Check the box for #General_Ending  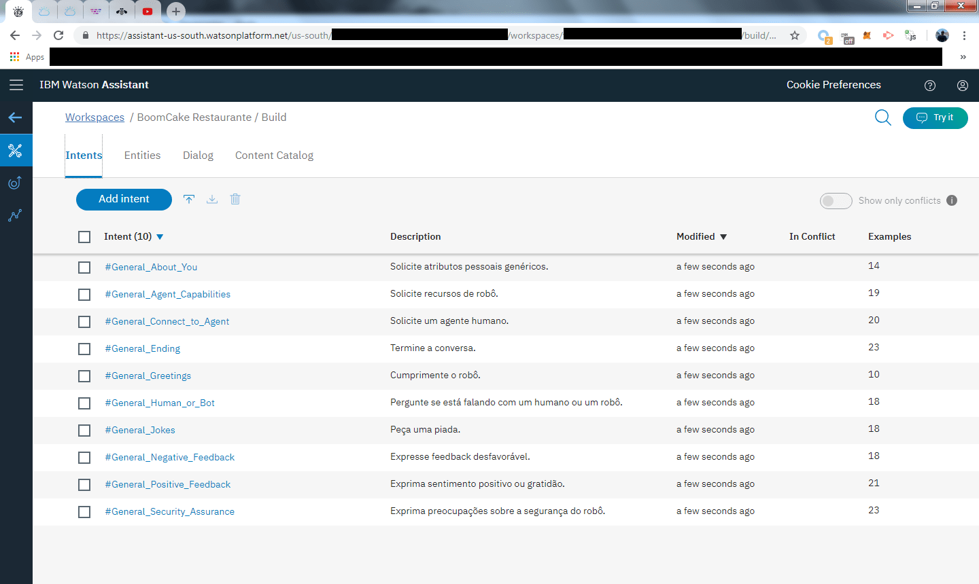[x=84, y=349]
